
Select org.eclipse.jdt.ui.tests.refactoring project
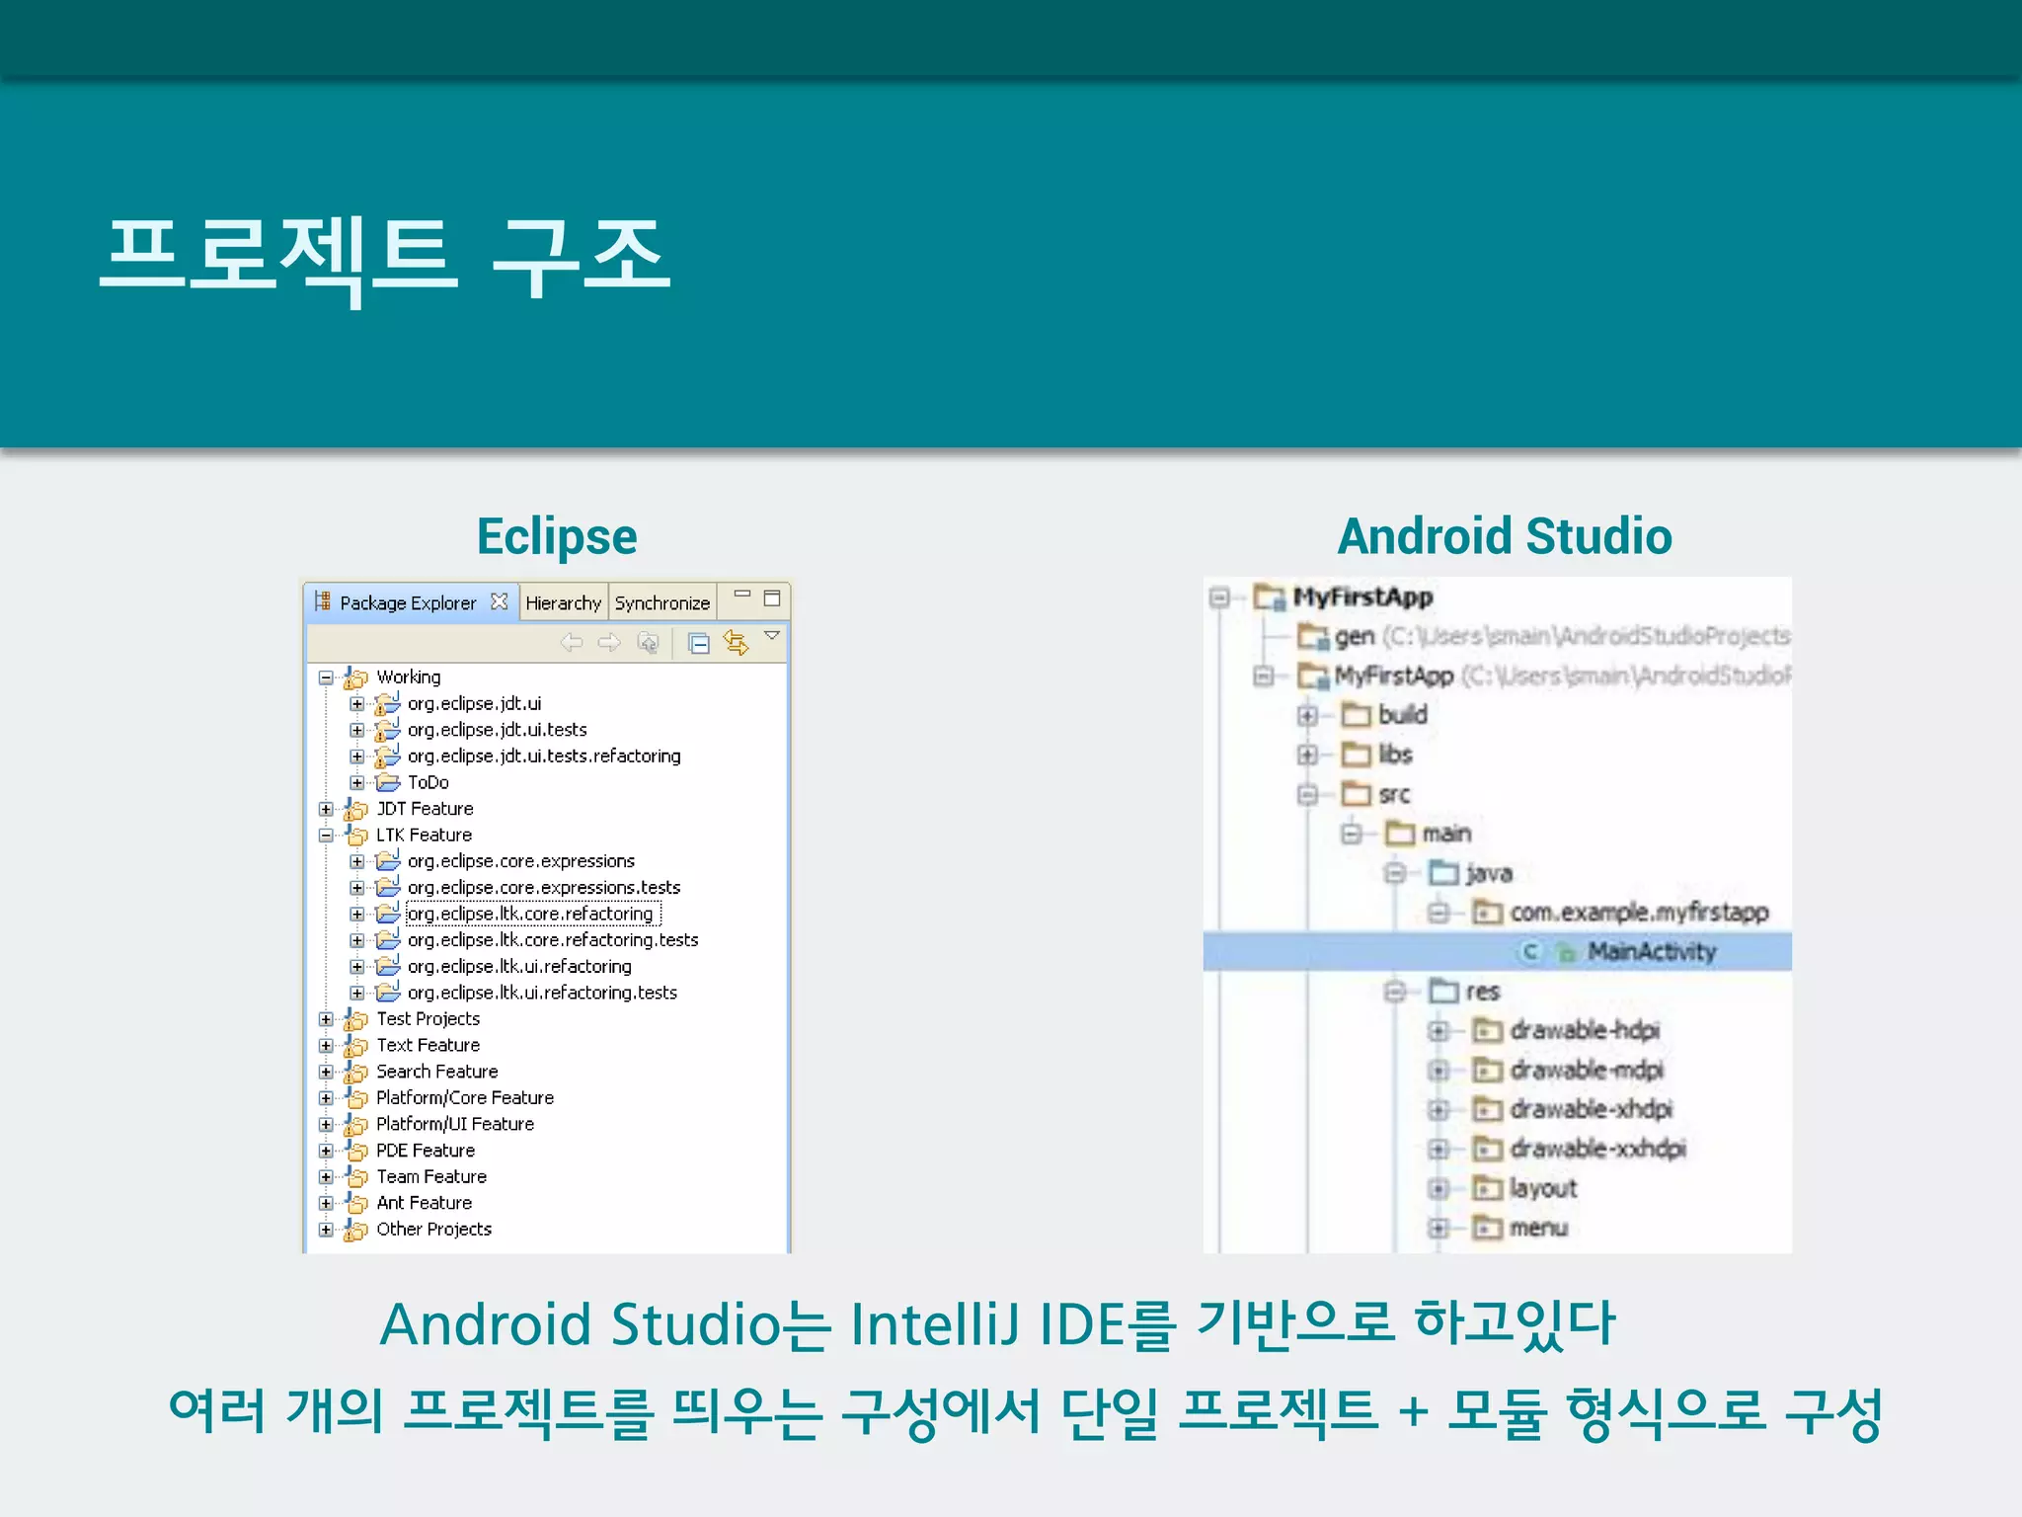[544, 756]
